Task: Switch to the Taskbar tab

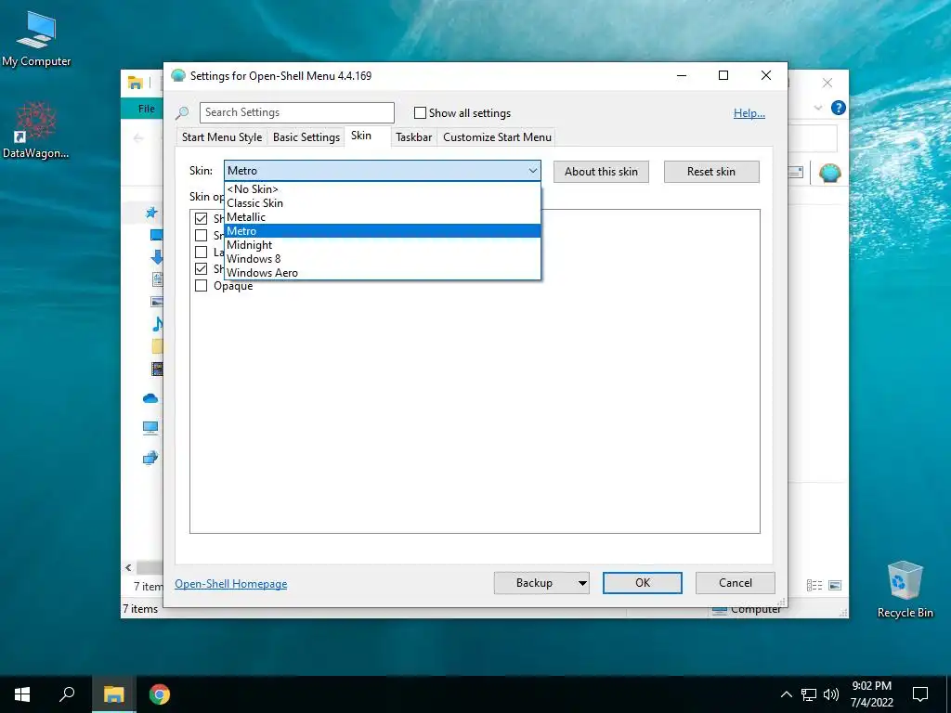Action: 413,137
